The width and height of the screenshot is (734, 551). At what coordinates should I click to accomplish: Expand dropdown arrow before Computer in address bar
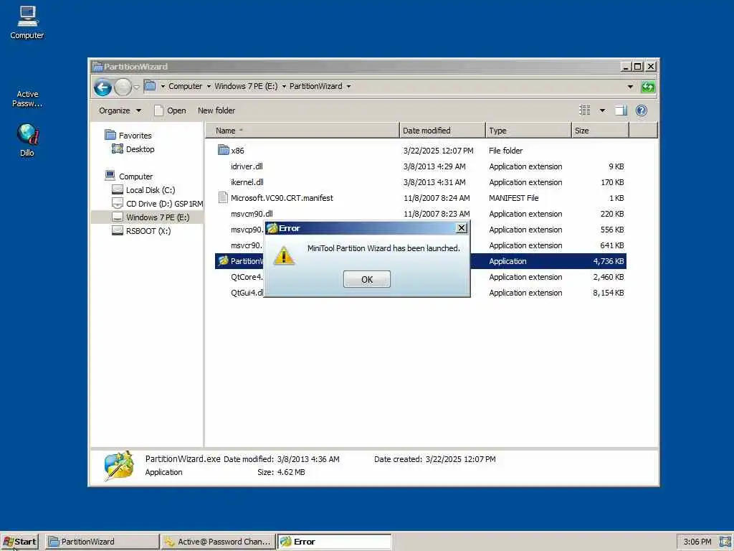coord(163,86)
